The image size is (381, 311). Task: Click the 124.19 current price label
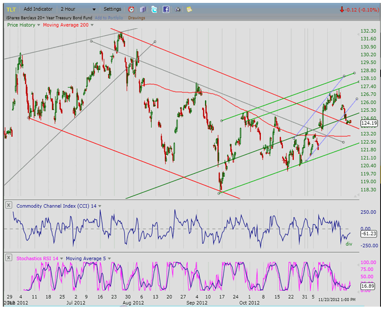369,123
